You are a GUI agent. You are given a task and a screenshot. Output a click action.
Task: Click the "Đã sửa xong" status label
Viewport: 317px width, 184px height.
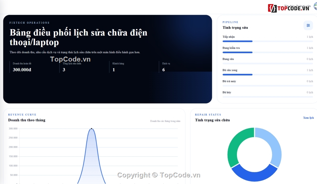[x=230, y=70]
